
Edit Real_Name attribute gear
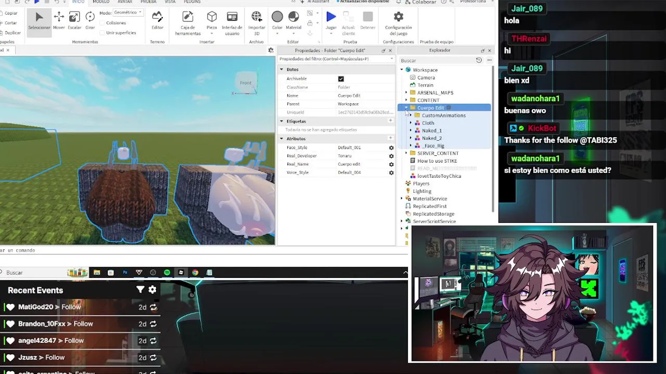[x=391, y=164]
